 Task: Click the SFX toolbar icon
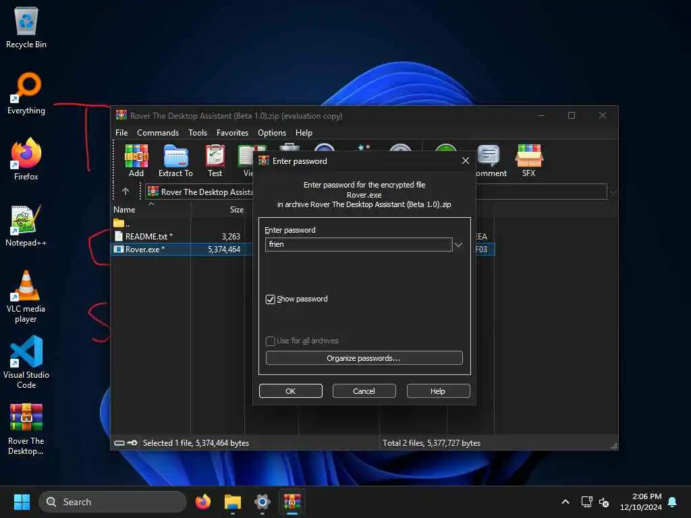pyautogui.click(x=529, y=161)
